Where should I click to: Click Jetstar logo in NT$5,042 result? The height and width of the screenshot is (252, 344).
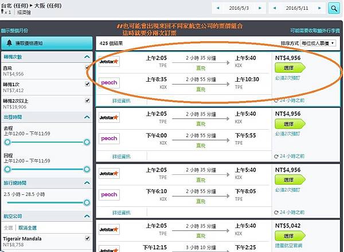[x=109, y=230]
